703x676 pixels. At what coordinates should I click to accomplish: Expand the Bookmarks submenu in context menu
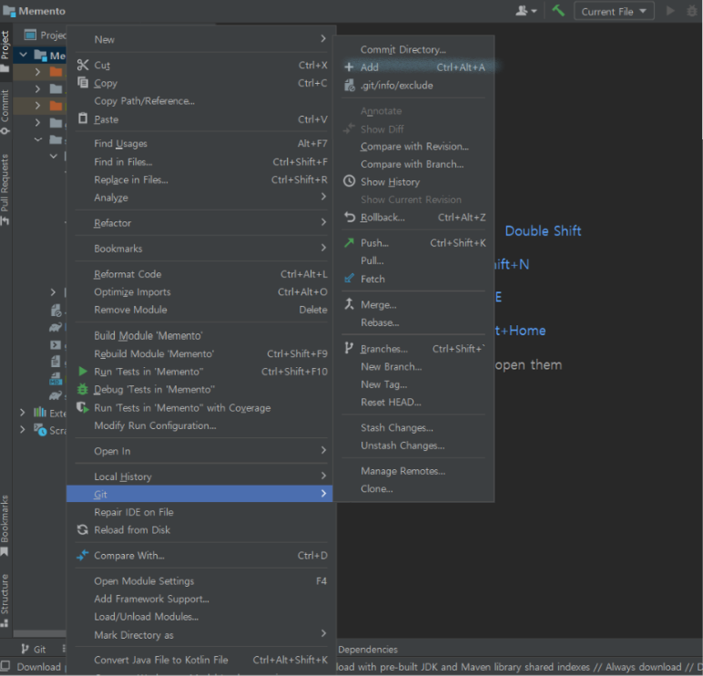(x=200, y=249)
